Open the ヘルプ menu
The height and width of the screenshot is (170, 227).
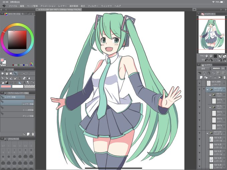click(x=118, y=6)
